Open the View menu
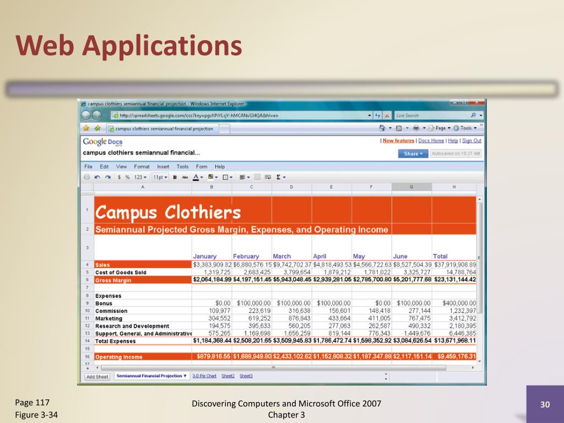 pos(121,166)
